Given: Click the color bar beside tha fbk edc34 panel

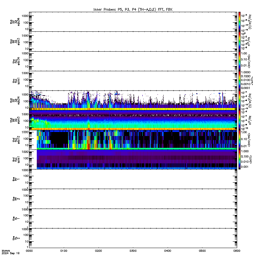Looking at the screenshot, I should click(240, 61).
